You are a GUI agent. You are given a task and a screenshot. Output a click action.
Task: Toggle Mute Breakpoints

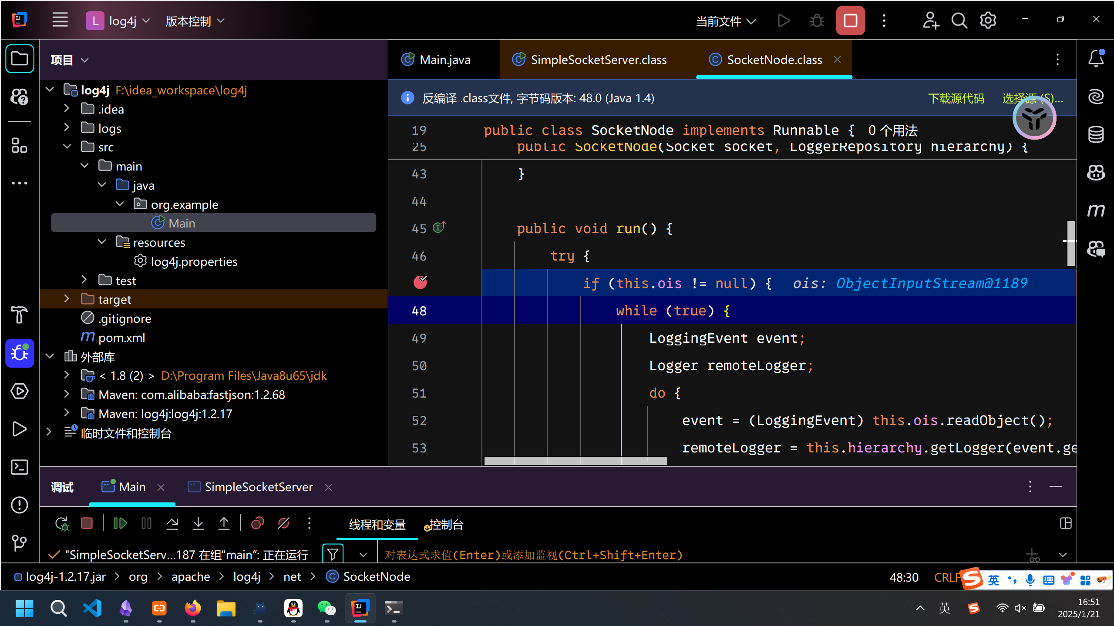tap(283, 523)
